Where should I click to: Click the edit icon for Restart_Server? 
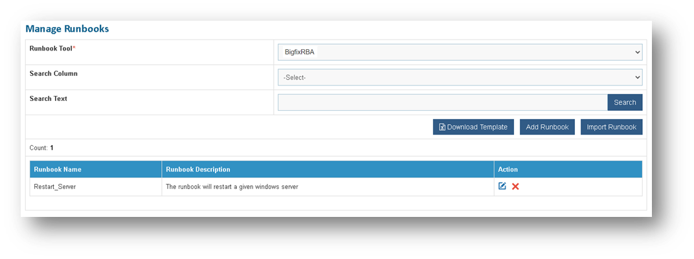(502, 186)
